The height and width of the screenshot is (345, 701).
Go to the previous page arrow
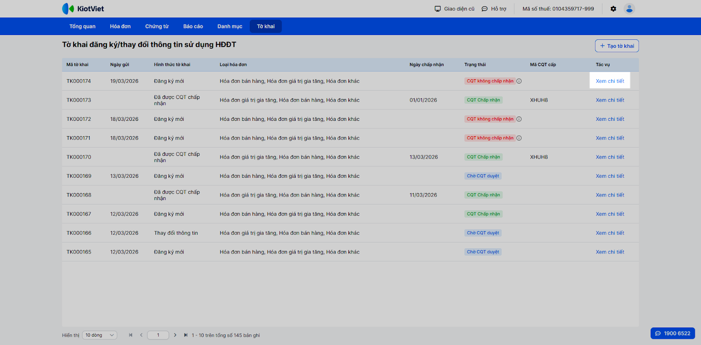[x=141, y=335]
